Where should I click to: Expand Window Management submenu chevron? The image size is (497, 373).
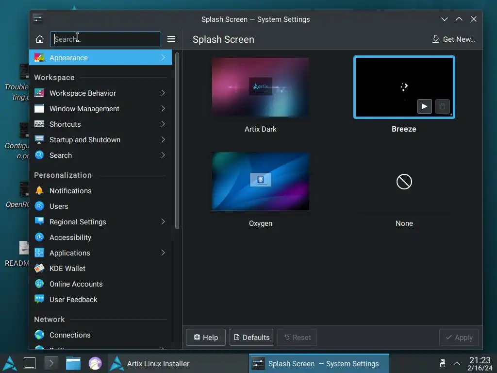tap(163, 108)
